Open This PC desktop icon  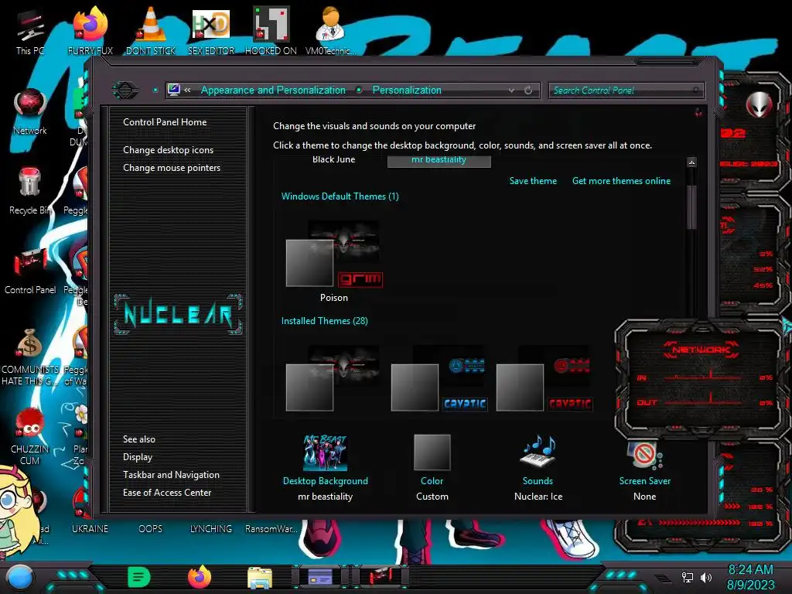coord(30,31)
